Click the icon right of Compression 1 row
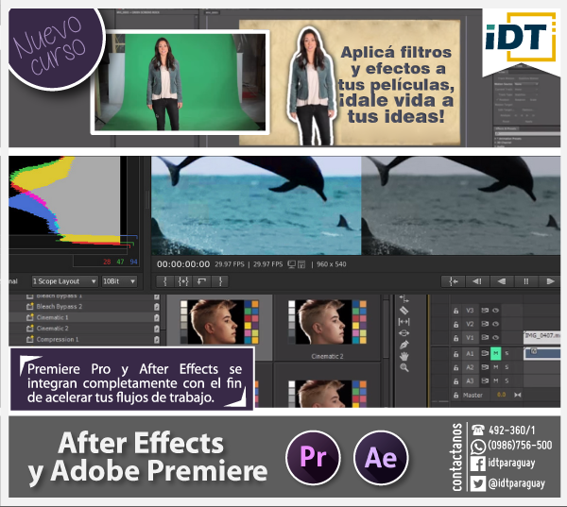 click(x=157, y=339)
